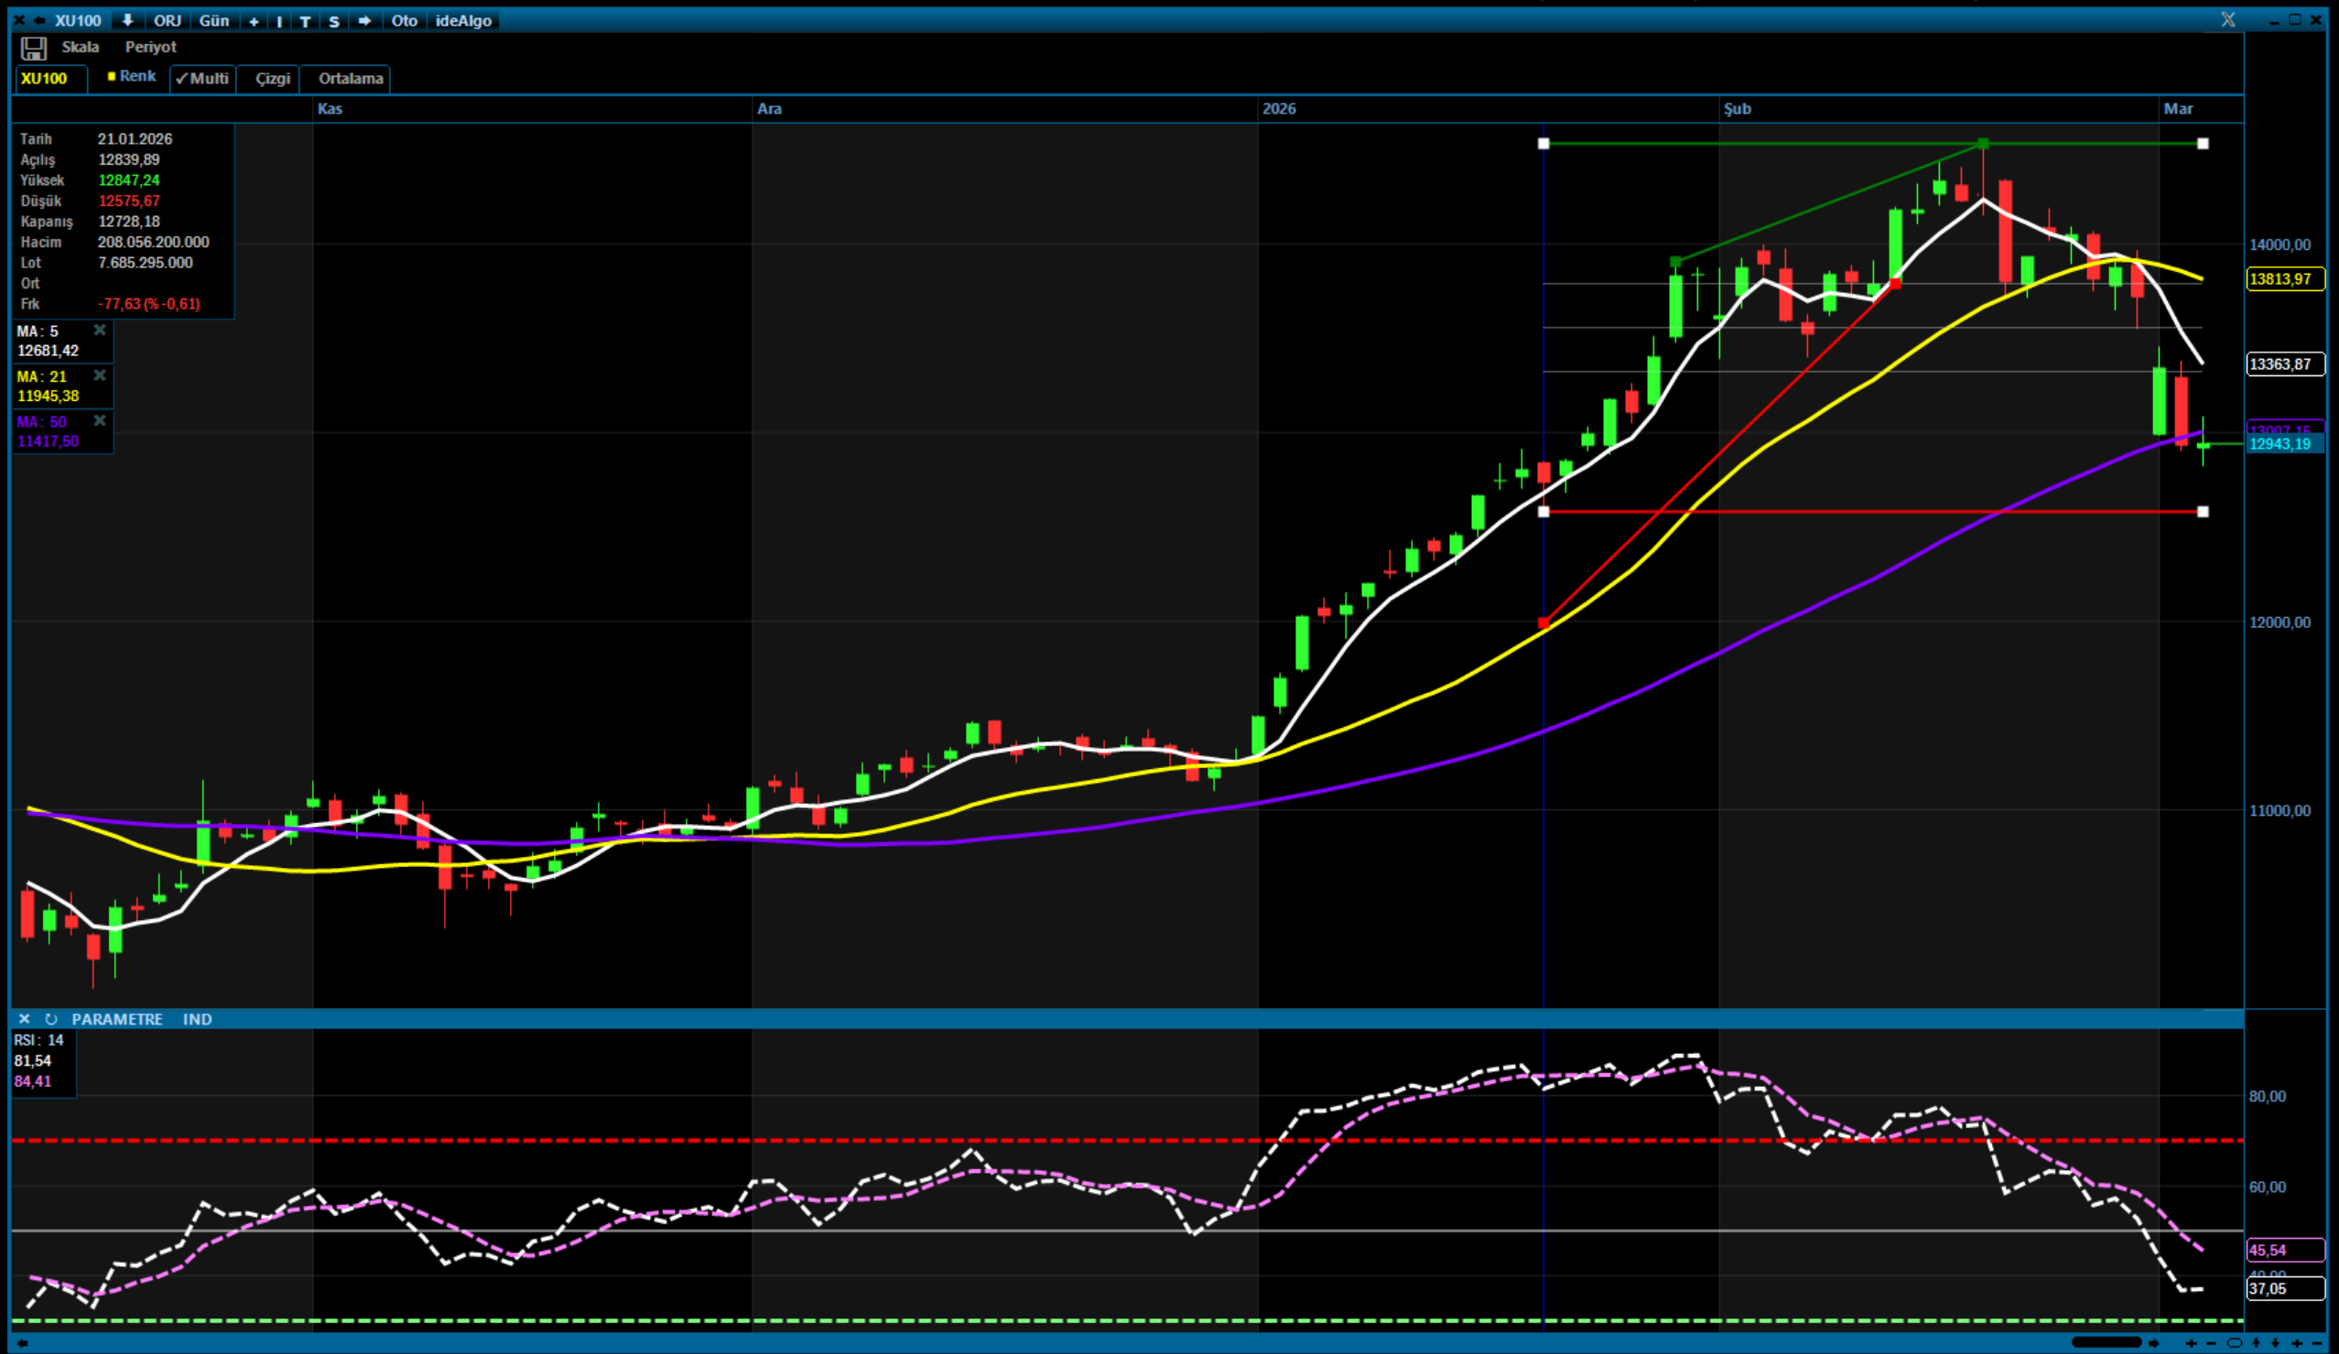Click the down arrow next to XU100
This screenshot has width=2339, height=1354.
click(x=127, y=20)
